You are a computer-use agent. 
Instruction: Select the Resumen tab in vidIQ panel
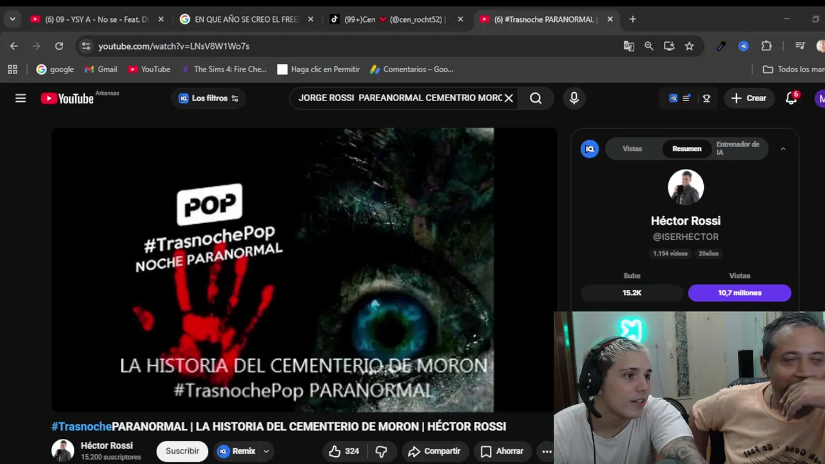click(x=686, y=149)
